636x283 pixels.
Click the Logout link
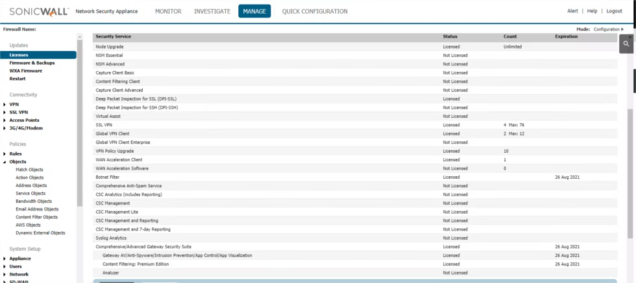coord(614,11)
